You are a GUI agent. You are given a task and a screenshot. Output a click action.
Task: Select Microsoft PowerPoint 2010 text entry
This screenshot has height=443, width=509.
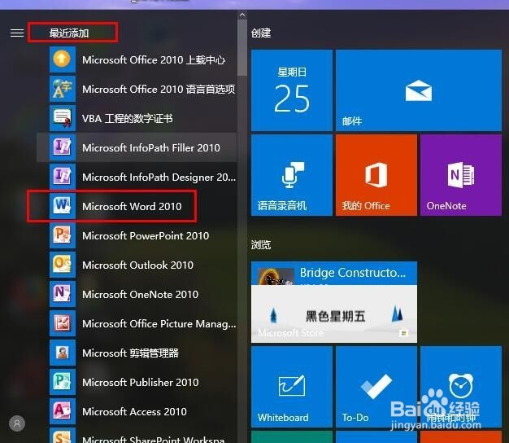click(x=146, y=235)
